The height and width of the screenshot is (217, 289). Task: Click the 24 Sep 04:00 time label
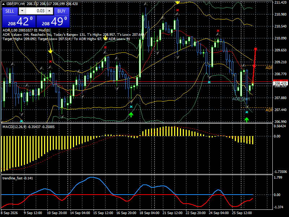[219, 213]
